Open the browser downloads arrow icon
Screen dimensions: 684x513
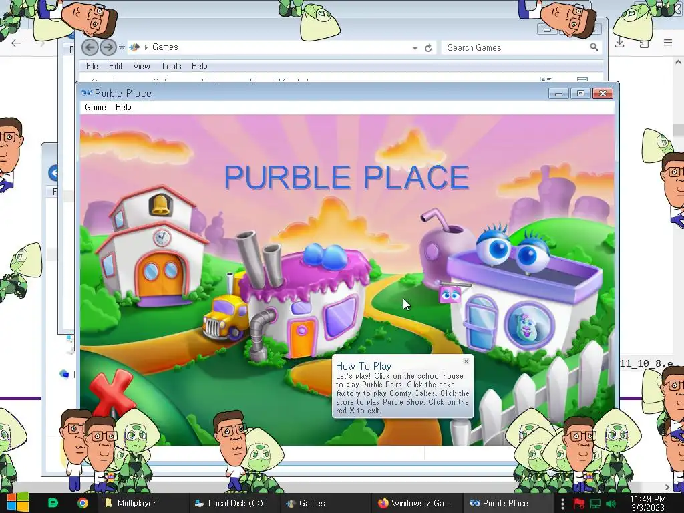[620, 43]
